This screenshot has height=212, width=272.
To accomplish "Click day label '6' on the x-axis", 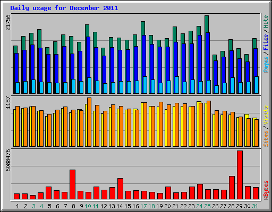I will click(x=57, y=206).
